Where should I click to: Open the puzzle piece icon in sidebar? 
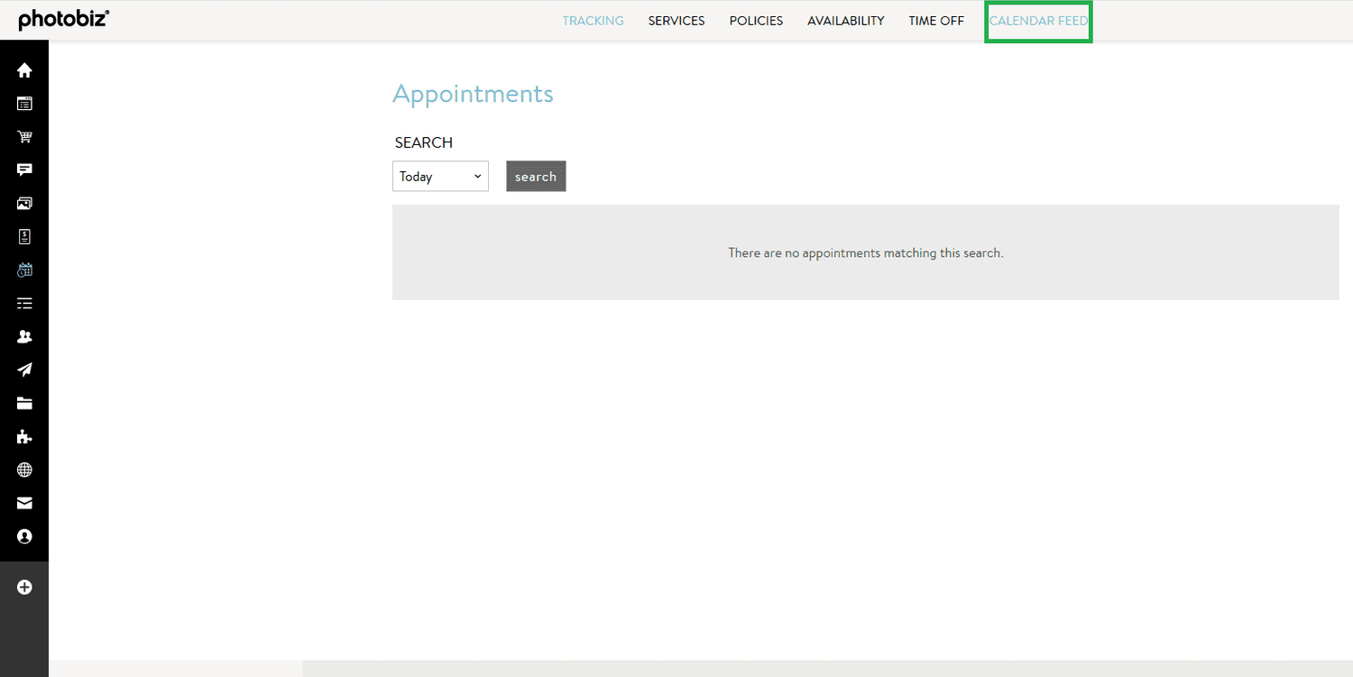(24, 436)
